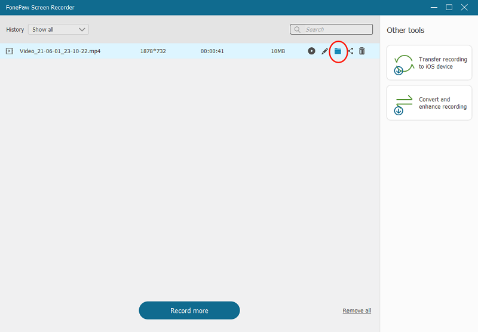Play the Video_21-06-01_23-10-22.mp4 recording
478x332 pixels.
[x=311, y=51]
